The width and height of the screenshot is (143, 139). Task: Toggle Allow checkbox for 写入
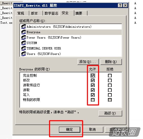tap(93, 95)
